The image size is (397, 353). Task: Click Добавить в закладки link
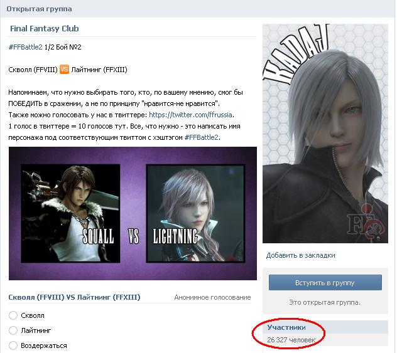click(300, 255)
